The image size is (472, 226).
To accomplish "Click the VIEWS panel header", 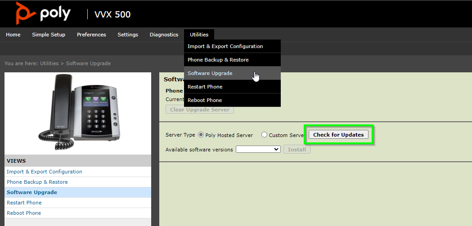I will point(78,161).
